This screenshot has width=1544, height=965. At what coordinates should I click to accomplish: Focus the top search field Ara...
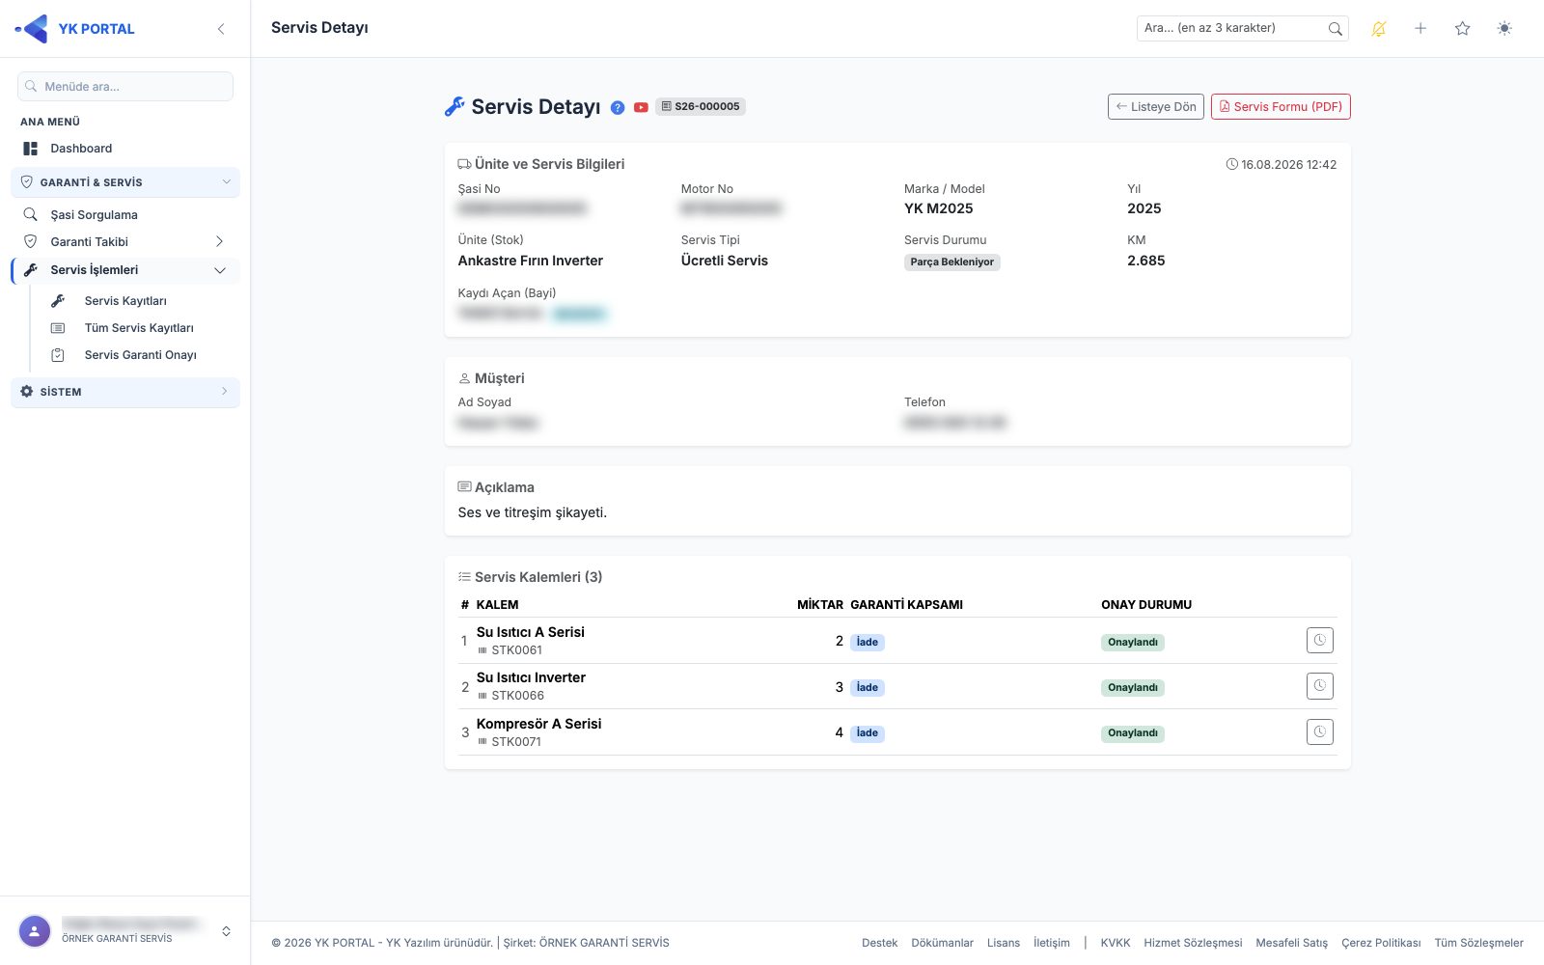1243,28
